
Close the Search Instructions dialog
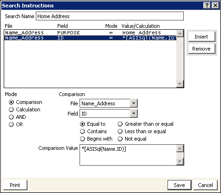[x=215, y=6]
